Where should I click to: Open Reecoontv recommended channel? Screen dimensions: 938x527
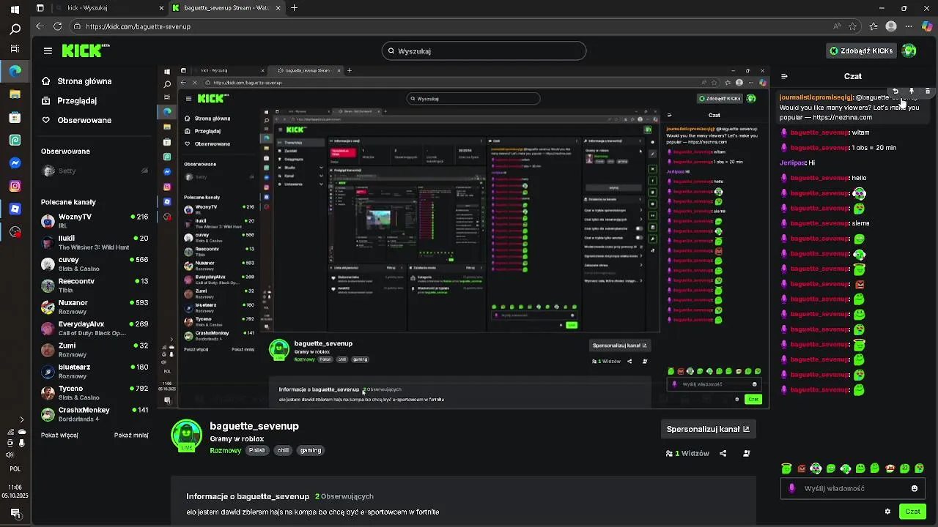(95, 285)
